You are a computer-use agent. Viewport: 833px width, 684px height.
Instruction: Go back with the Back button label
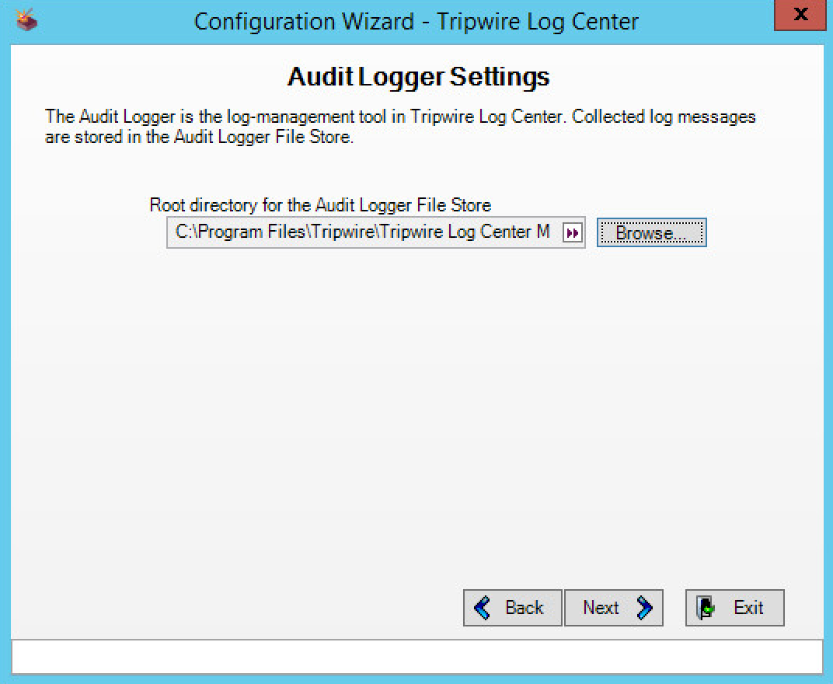[524, 608]
